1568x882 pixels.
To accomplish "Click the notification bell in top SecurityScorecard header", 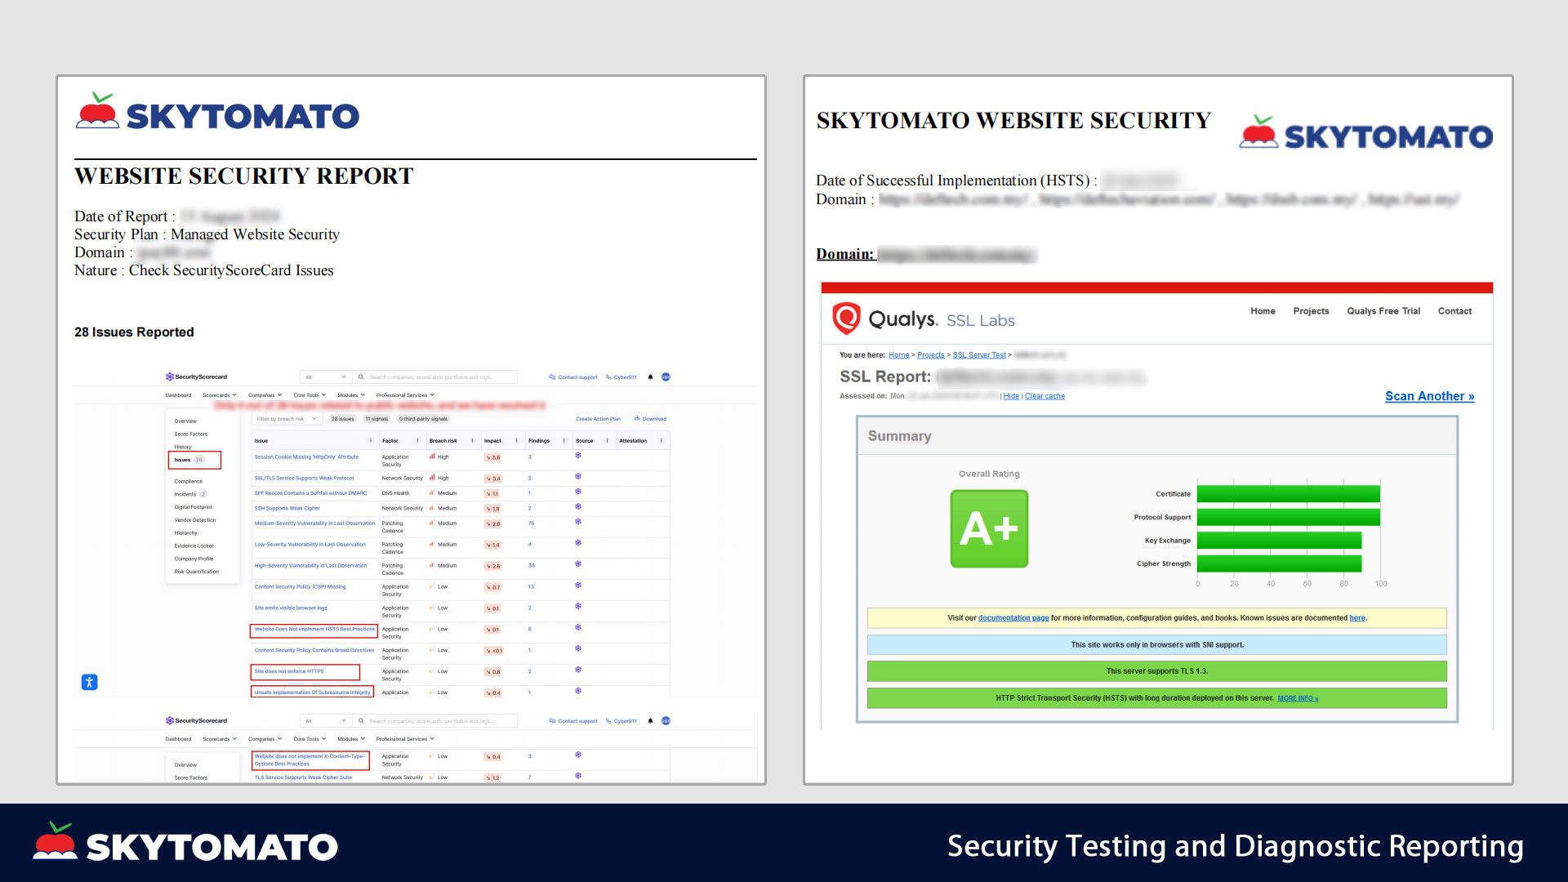I will (650, 377).
